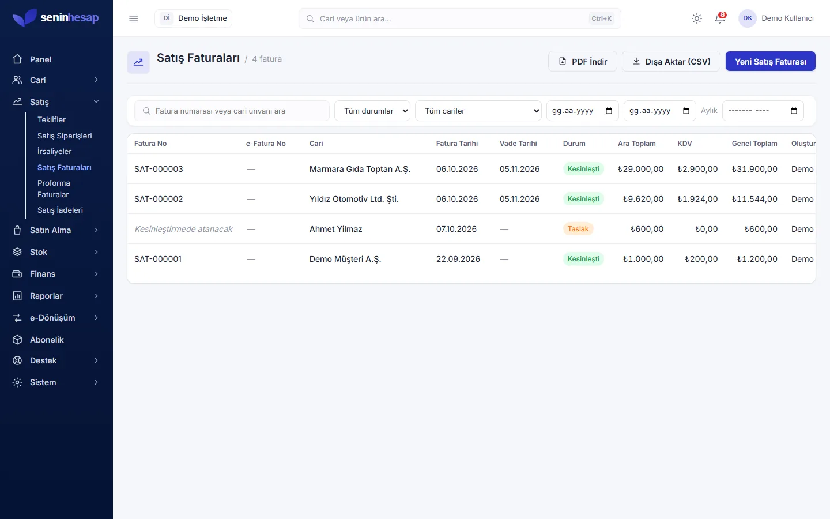Viewport: 830px width, 519px height.
Task: Open the Tüm cariler dropdown
Action: (x=478, y=111)
